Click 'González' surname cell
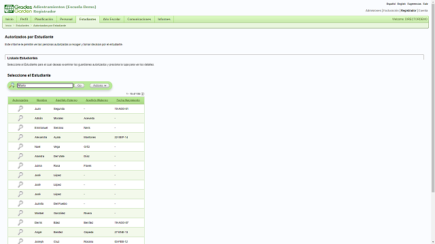 point(59,213)
